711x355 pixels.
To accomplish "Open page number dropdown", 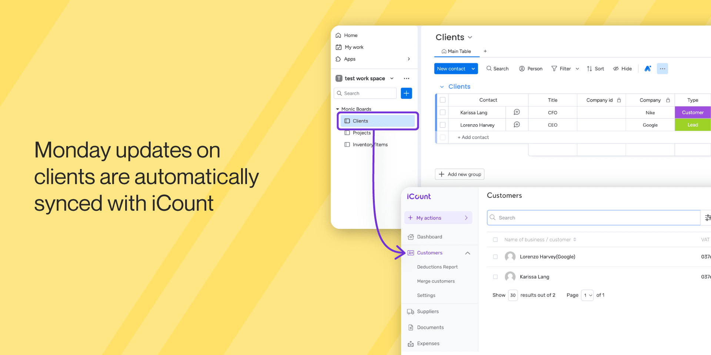I will 587,295.
